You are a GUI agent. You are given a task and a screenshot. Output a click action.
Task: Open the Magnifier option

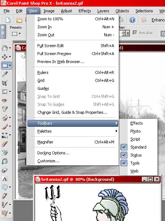click(x=73, y=142)
